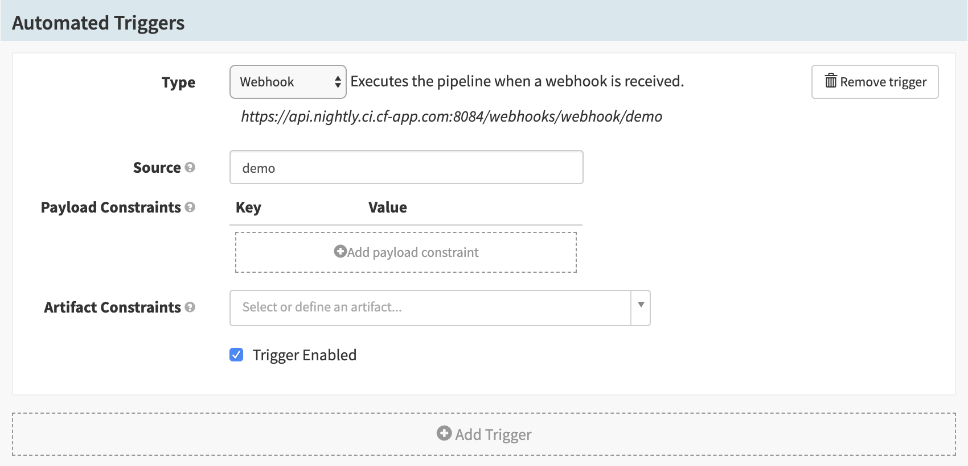Click the Artifact Constraints help icon
The height and width of the screenshot is (466, 968).
coord(190,307)
